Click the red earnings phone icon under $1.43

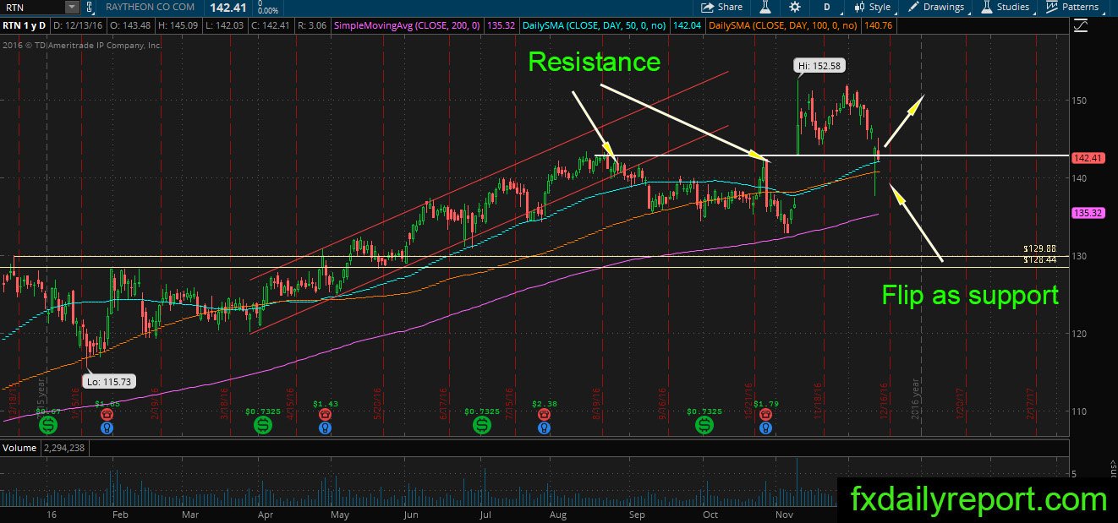tap(326, 415)
